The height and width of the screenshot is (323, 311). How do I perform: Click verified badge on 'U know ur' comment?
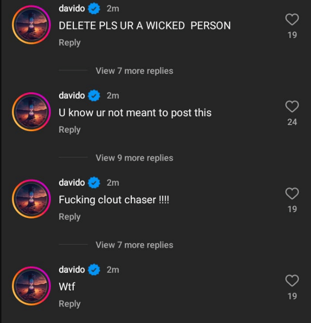pos(94,96)
